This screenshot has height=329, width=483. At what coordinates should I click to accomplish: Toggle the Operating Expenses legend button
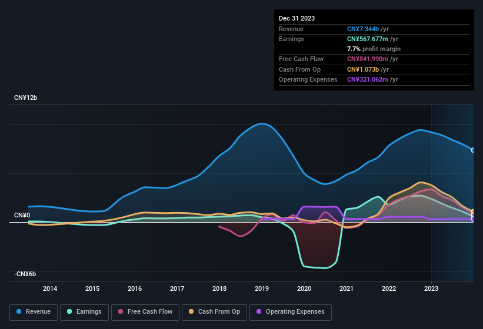[x=291, y=312]
